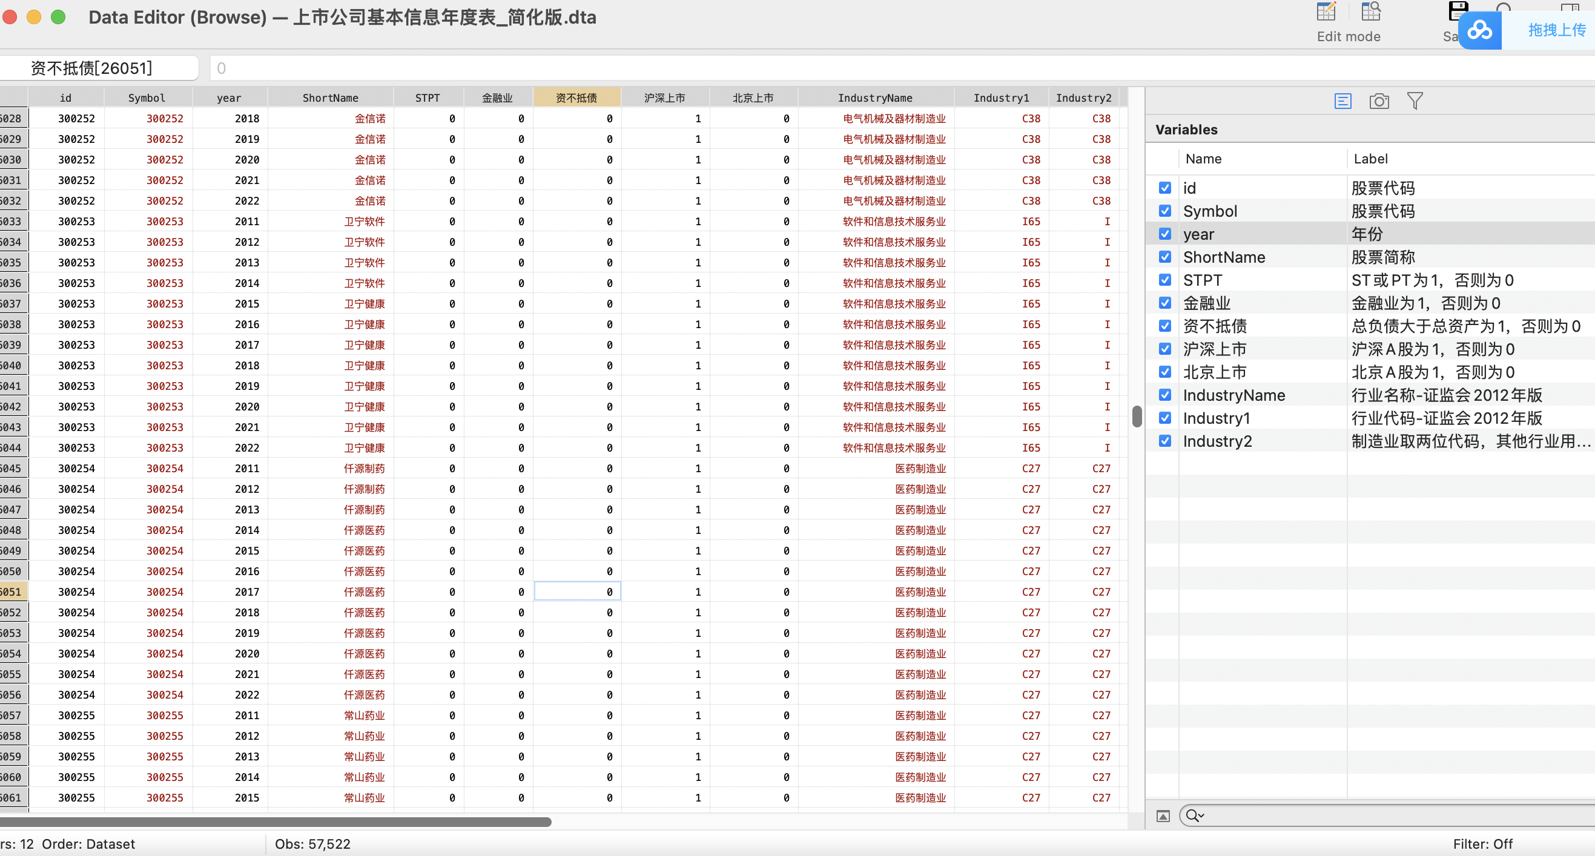Open the Filter funnel icon

point(1415,101)
